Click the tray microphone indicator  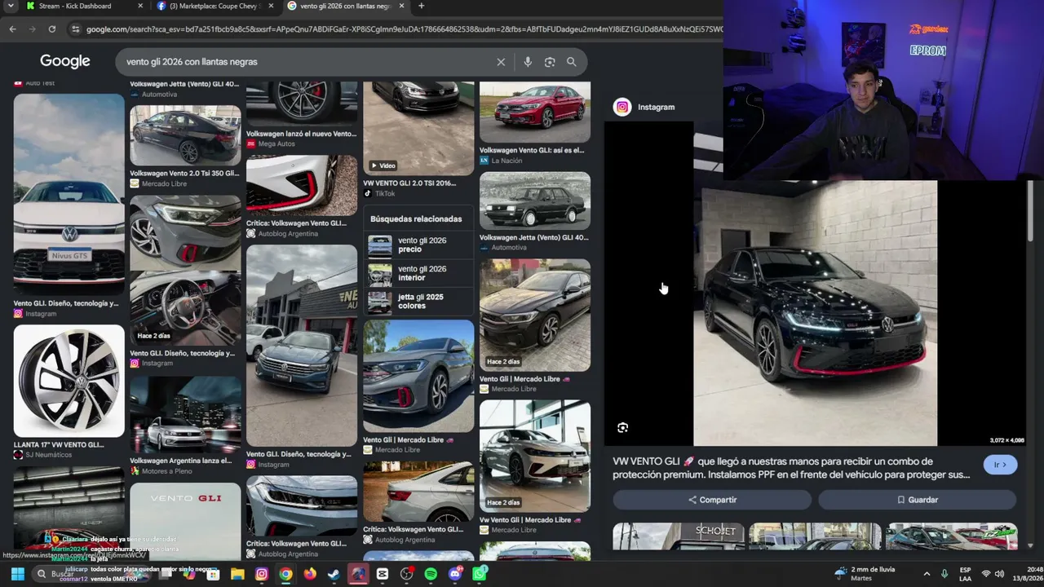tap(944, 574)
